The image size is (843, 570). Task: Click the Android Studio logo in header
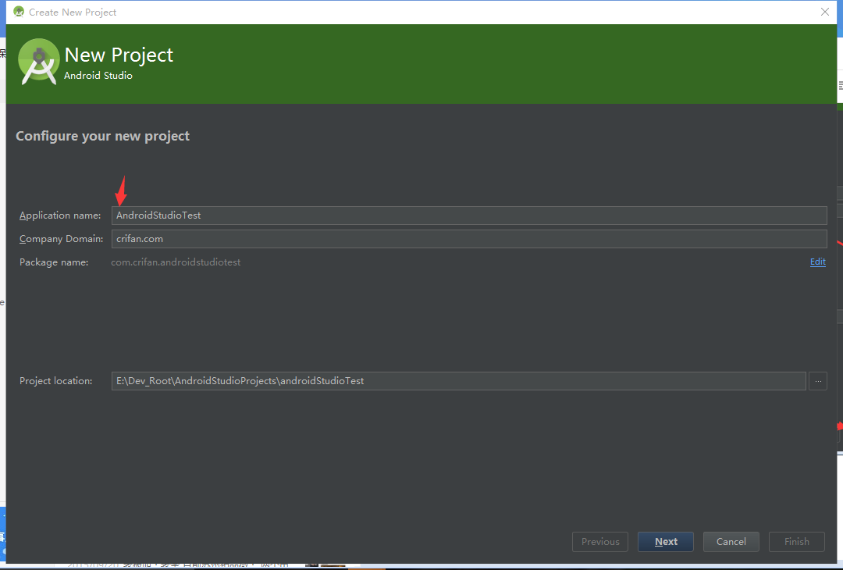39,62
